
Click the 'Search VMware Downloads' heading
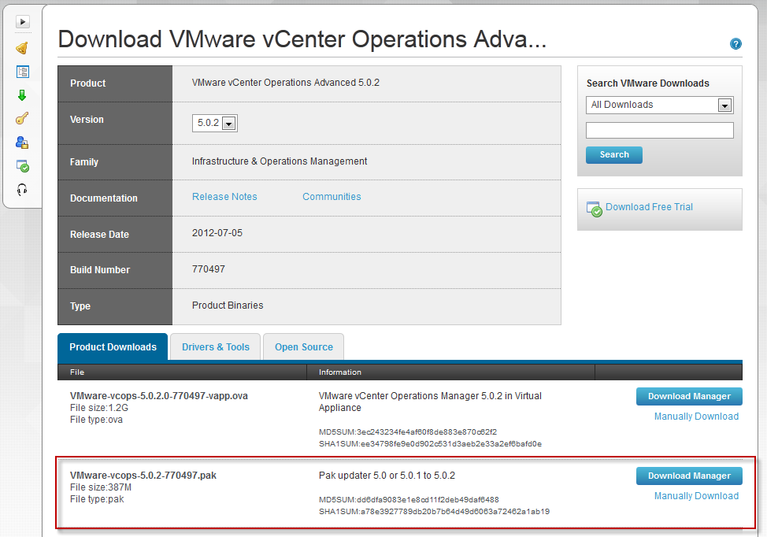coord(647,83)
